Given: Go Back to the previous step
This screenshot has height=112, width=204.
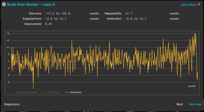Looking at the screenshot, I should 180,104.
